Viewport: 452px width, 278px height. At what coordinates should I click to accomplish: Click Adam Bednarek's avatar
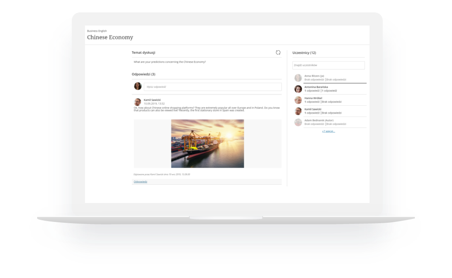pyautogui.click(x=298, y=122)
